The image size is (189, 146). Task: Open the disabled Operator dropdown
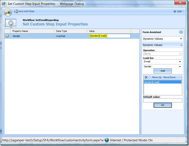(x=163, y=54)
